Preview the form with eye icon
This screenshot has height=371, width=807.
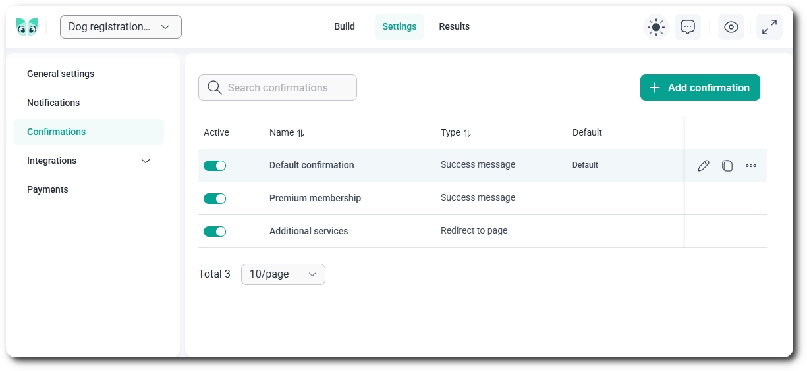731,27
